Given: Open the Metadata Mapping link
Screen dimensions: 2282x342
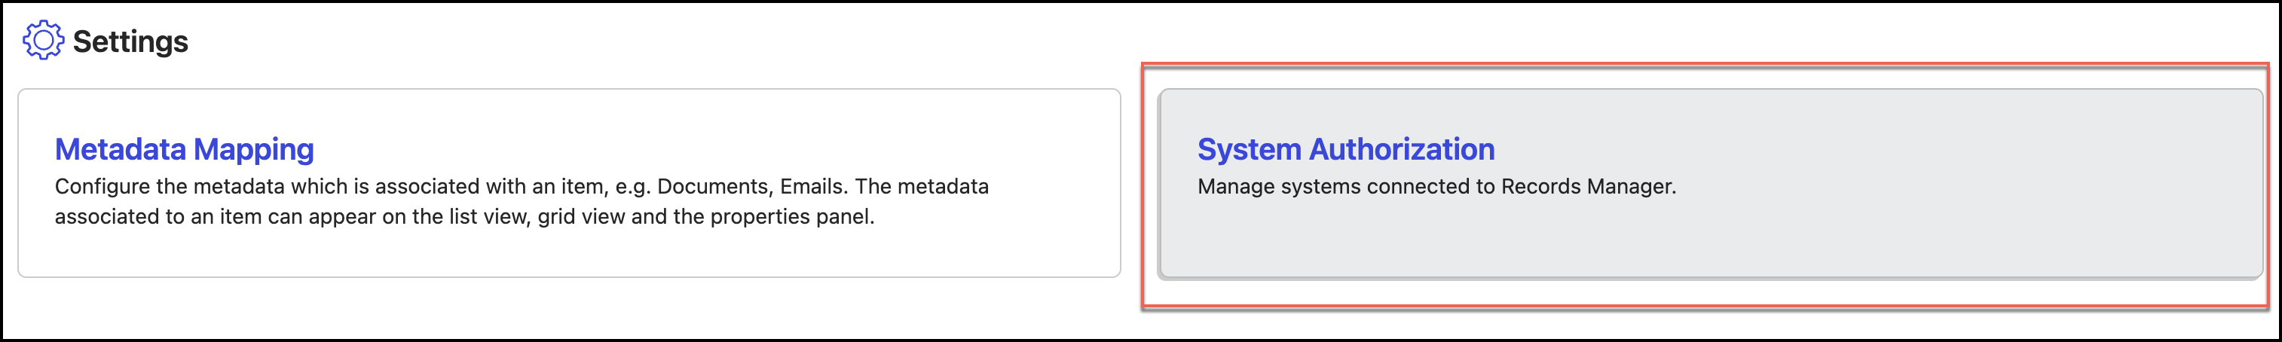Looking at the screenshot, I should pyautogui.click(x=184, y=149).
